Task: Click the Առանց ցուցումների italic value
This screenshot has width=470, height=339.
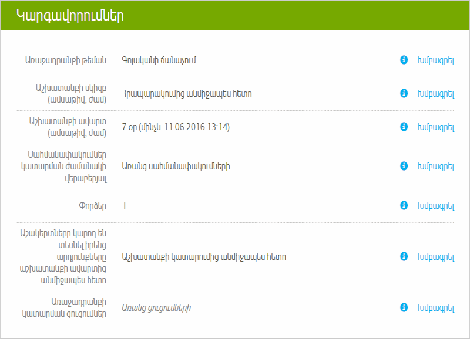Action: pyautogui.click(x=156, y=307)
